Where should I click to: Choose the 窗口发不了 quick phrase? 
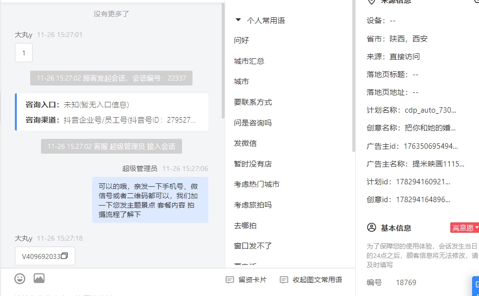point(253,246)
